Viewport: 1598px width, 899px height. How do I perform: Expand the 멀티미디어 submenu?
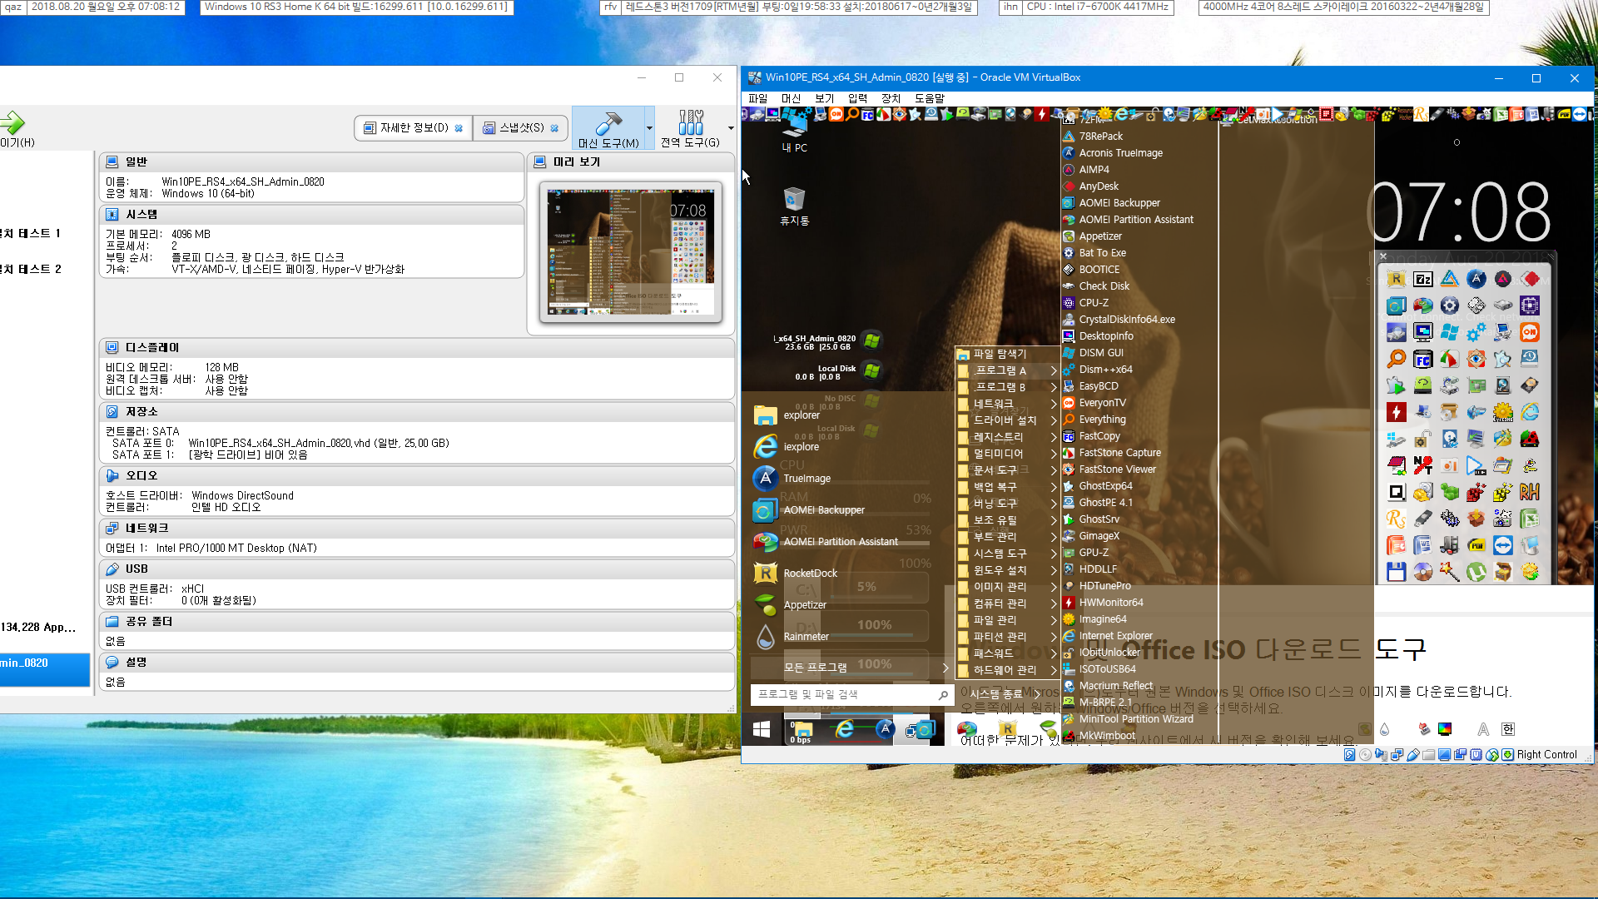click(x=1007, y=454)
